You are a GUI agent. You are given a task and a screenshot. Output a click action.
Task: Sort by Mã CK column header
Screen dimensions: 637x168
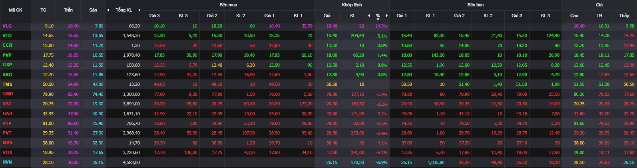pyautogui.click(x=16, y=10)
